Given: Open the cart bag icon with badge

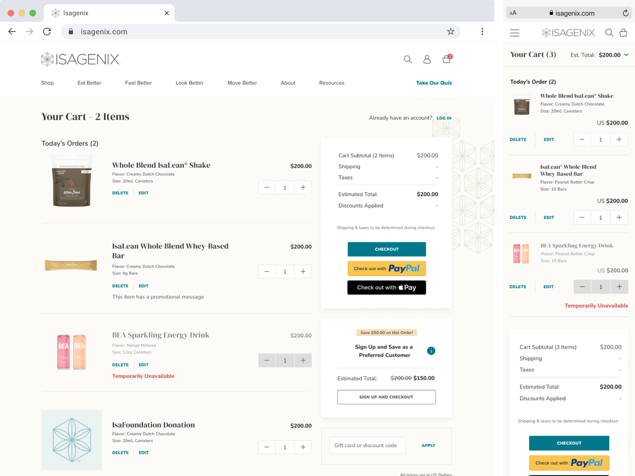Looking at the screenshot, I should point(447,59).
